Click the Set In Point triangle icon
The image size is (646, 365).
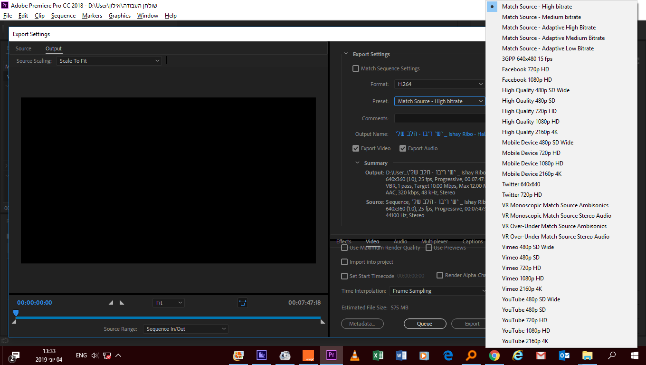point(111,303)
